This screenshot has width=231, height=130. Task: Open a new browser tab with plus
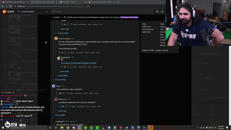pos(119,2)
